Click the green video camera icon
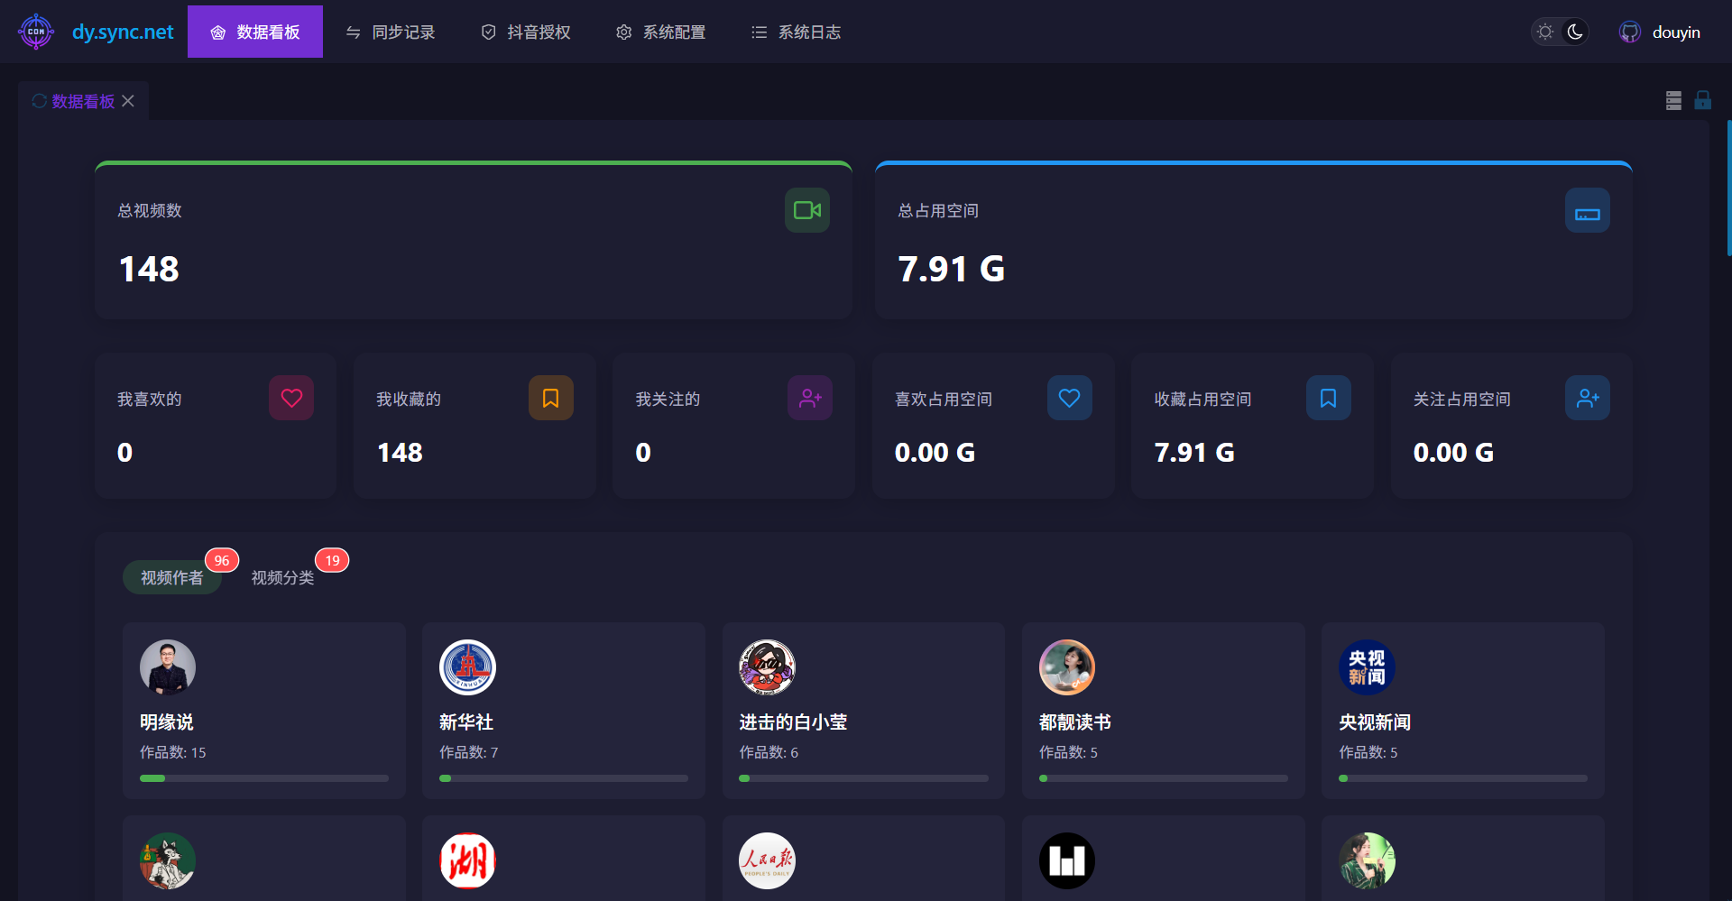 click(x=806, y=210)
